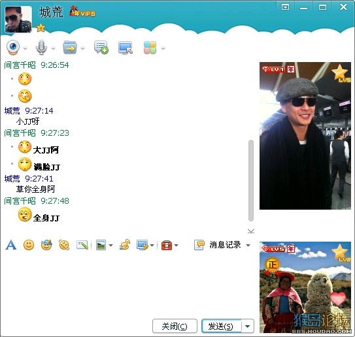Open the colorful apps grid icon
The image size is (355, 337).
[x=150, y=48]
